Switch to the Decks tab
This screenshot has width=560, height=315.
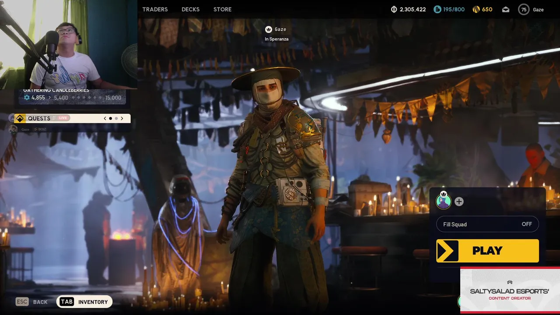click(x=190, y=9)
